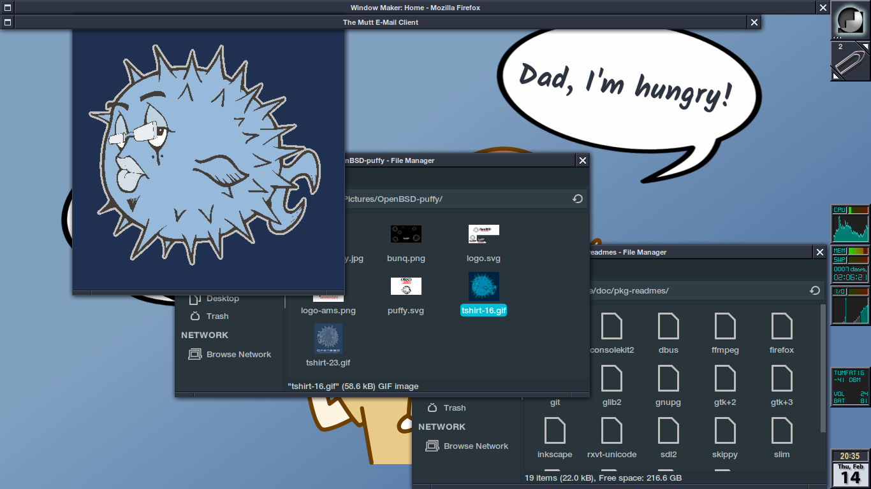Screen dimensions: 871x489
Task: Select the ffmpeg file icon
Action: 725,326
